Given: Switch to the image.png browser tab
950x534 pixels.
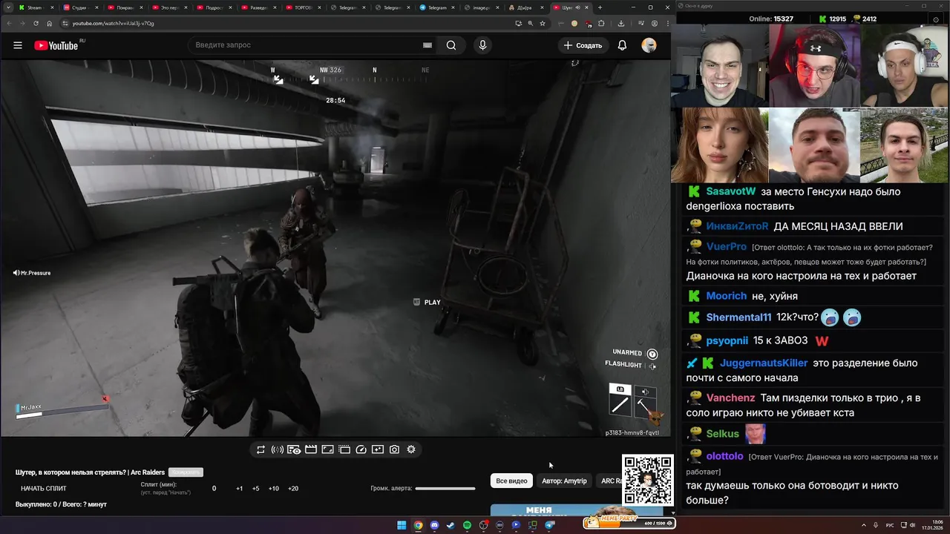Looking at the screenshot, I should point(481,7).
